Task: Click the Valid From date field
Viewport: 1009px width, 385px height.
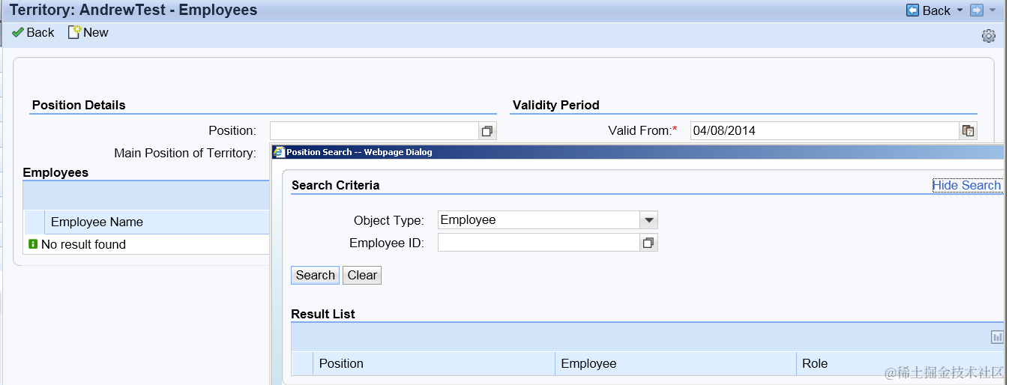Action: (x=825, y=130)
